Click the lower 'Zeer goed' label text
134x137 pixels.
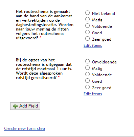point(102,88)
